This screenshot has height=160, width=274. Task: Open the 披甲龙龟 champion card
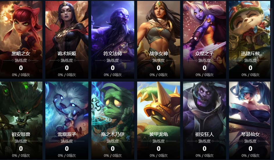pyautogui.click(x=159, y=121)
